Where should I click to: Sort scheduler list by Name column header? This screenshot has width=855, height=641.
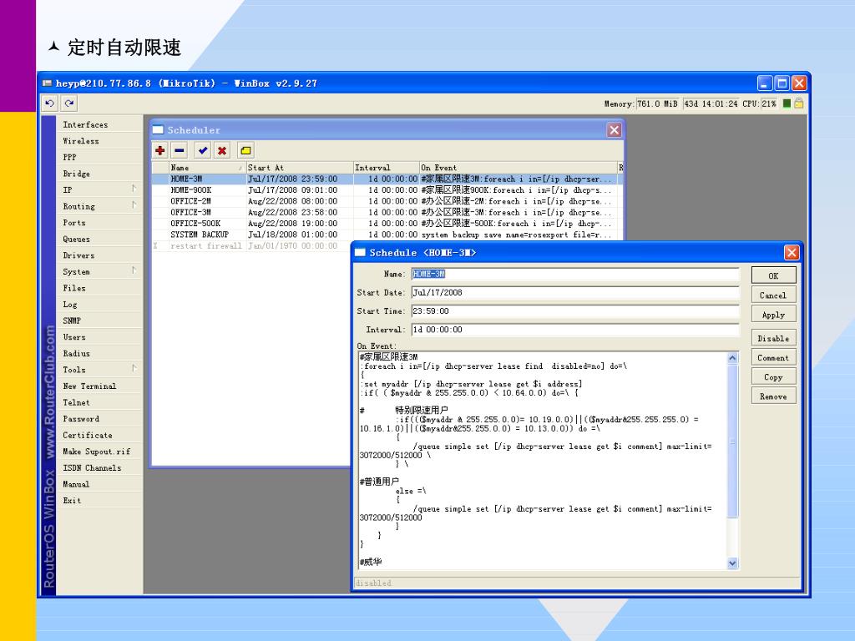207,167
